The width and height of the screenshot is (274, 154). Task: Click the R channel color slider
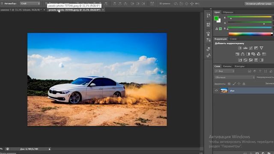pos(249,17)
